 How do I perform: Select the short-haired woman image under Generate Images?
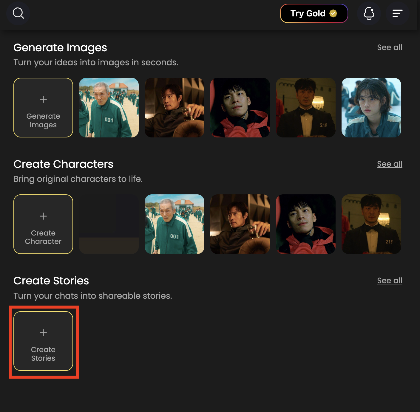[x=371, y=108]
